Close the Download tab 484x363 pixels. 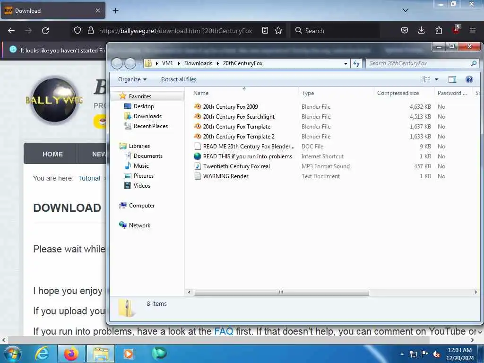point(98,10)
